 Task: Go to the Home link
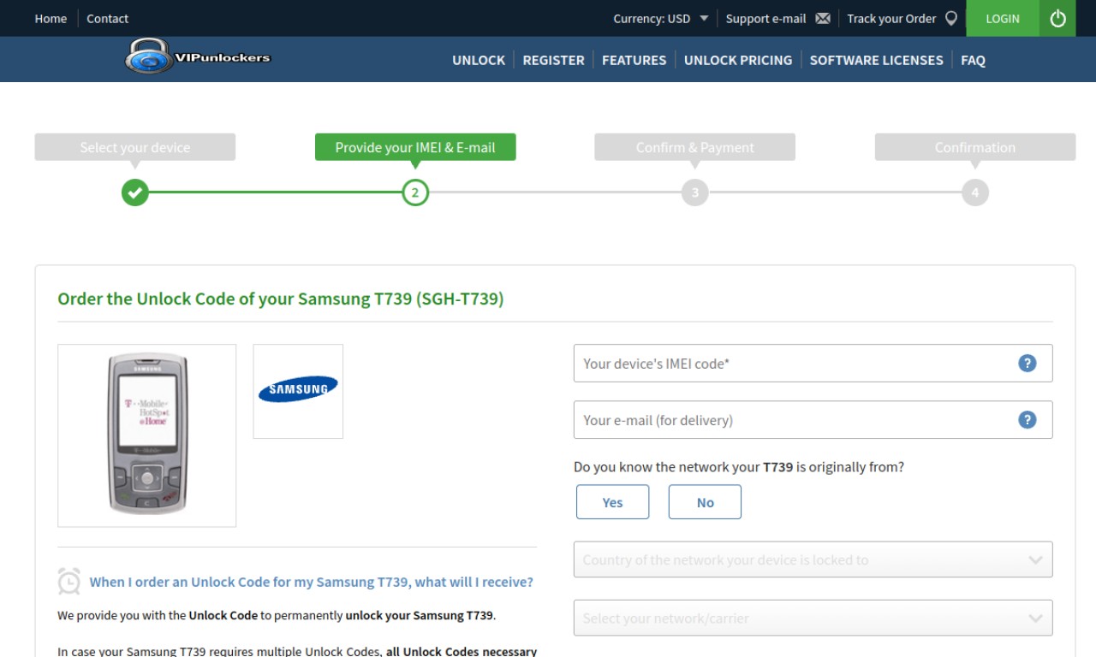51,18
